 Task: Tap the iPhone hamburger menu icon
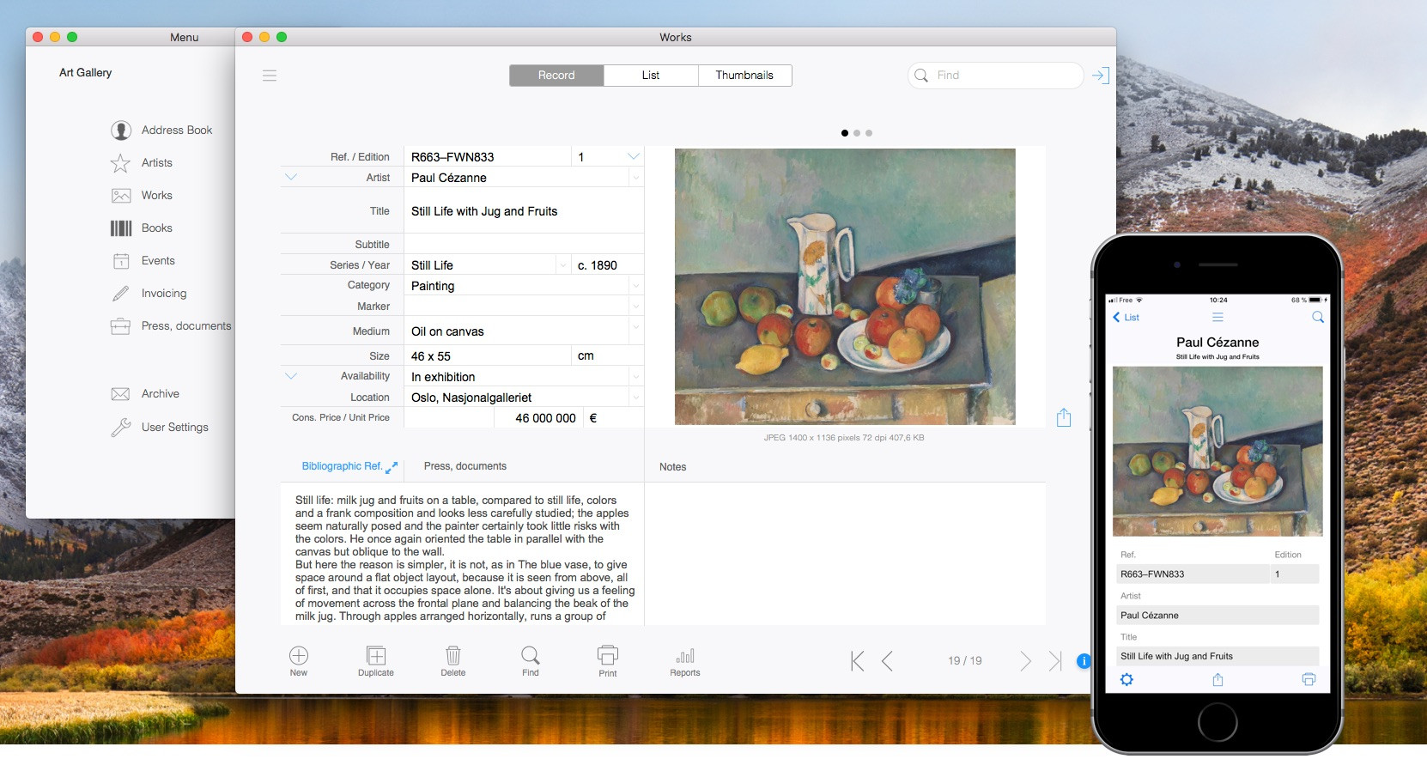[x=1218, y=318]
